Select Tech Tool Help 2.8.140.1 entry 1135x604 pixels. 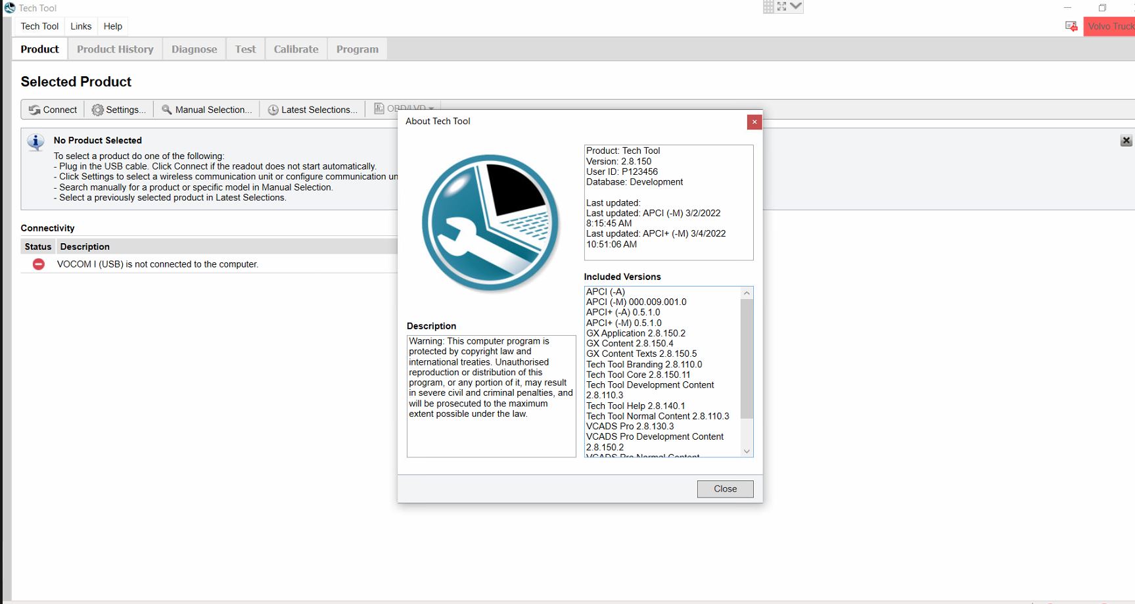pyautogui.click(x=636, y=406)
